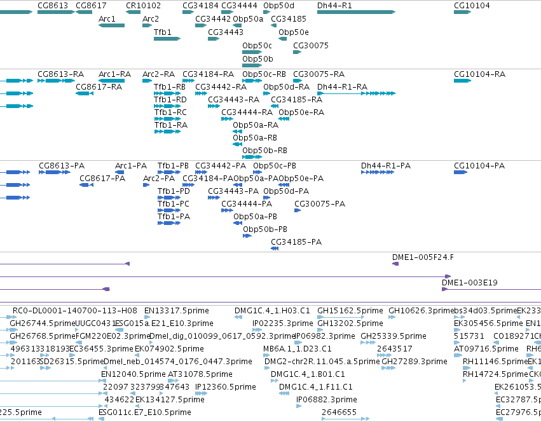Click the GH15162.5prime EST label
The height and width of the screenshot is (422, 541).
[x=350, y=311]
